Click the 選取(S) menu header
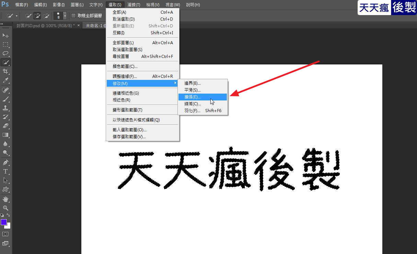Image resolution: width=417 pixels, height=254 pixels. pyautogui.click(x=115, y=5)
